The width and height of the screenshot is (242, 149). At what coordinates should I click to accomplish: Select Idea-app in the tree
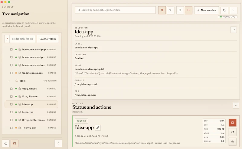pos(31,104)
